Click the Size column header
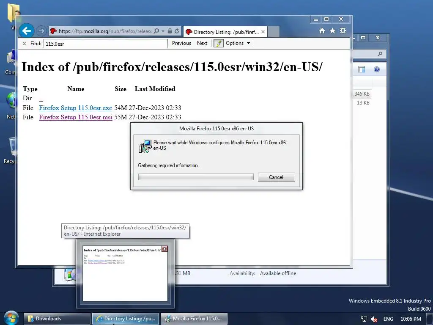 point(121,89)
